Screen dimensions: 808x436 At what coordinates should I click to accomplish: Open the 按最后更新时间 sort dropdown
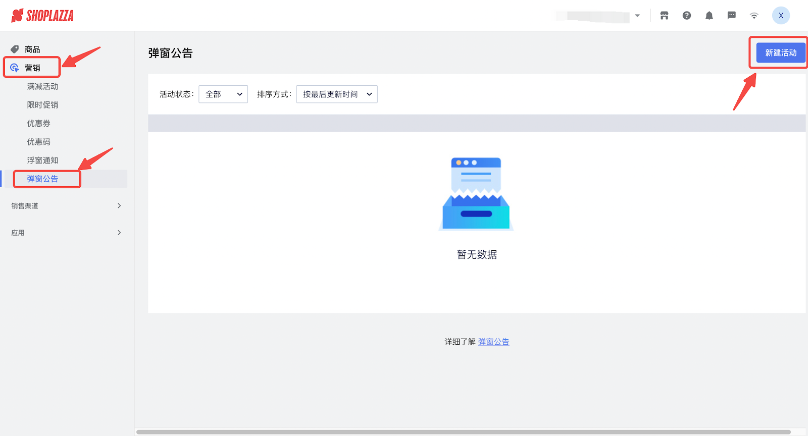point(337,94)
